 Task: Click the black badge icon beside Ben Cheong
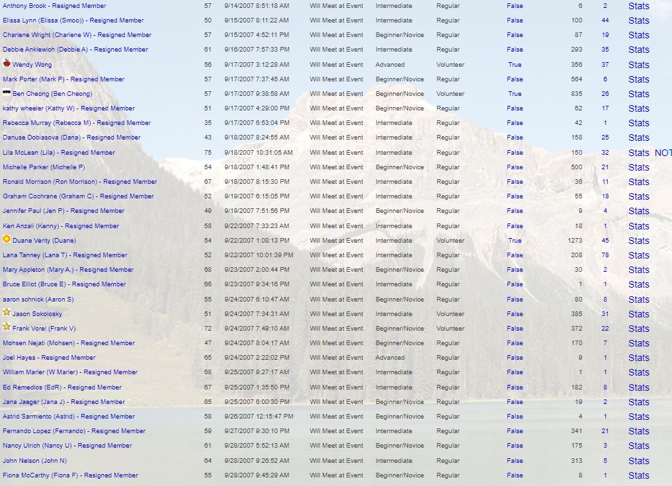tap(7, 93)
